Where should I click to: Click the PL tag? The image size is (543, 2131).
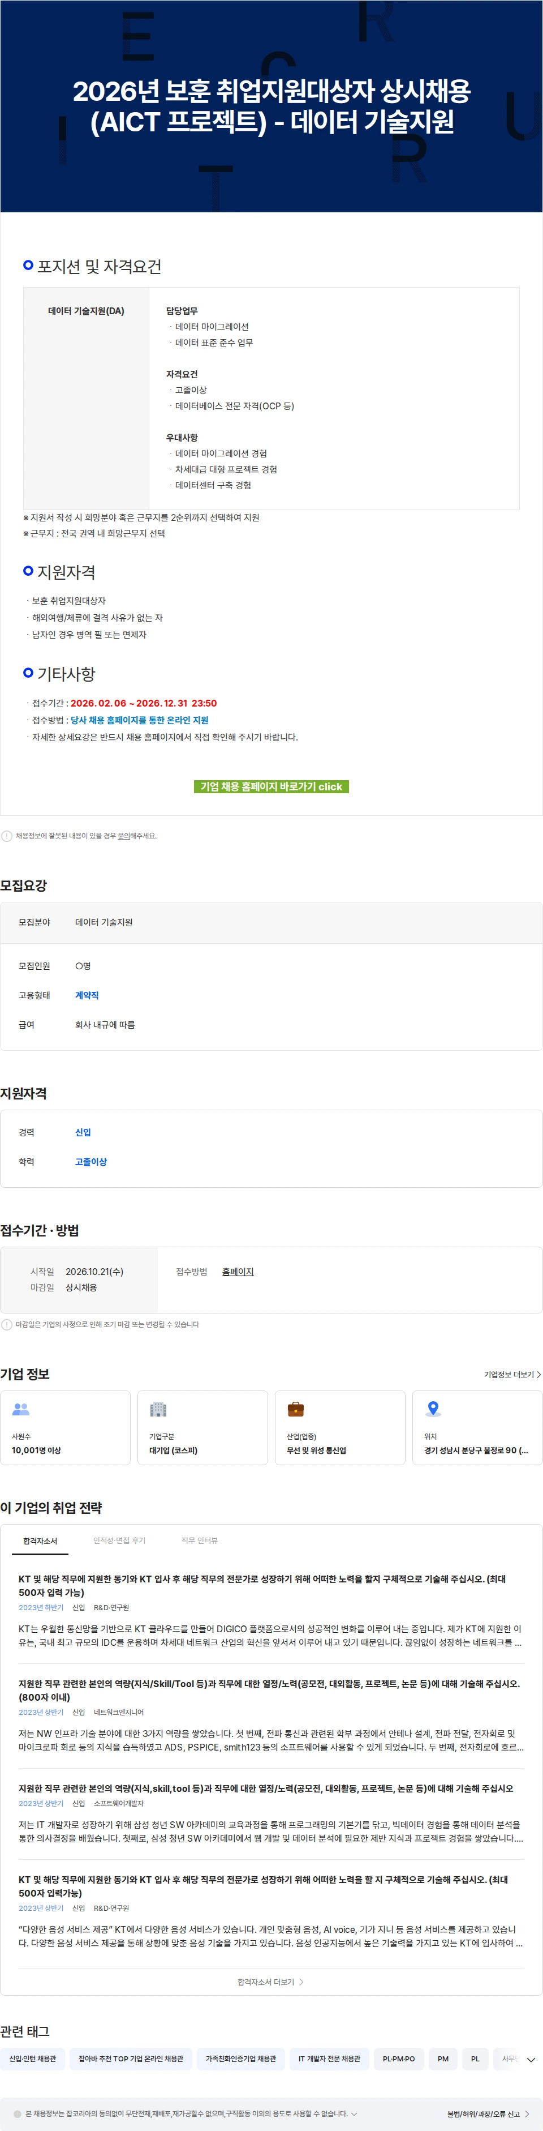point(475,2058)
